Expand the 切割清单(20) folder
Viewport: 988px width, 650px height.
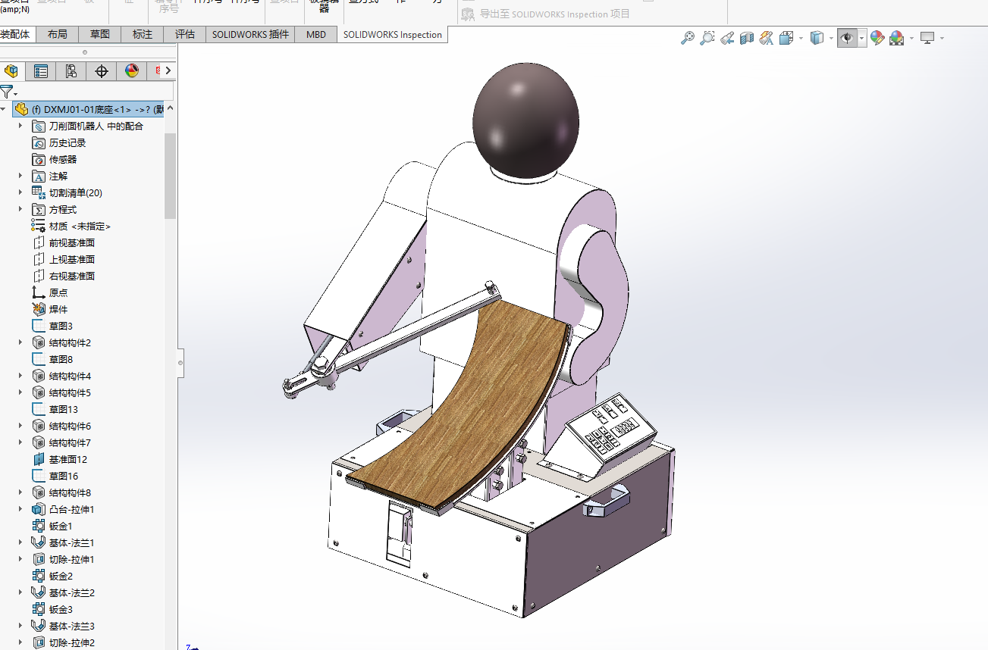[20, 192]
